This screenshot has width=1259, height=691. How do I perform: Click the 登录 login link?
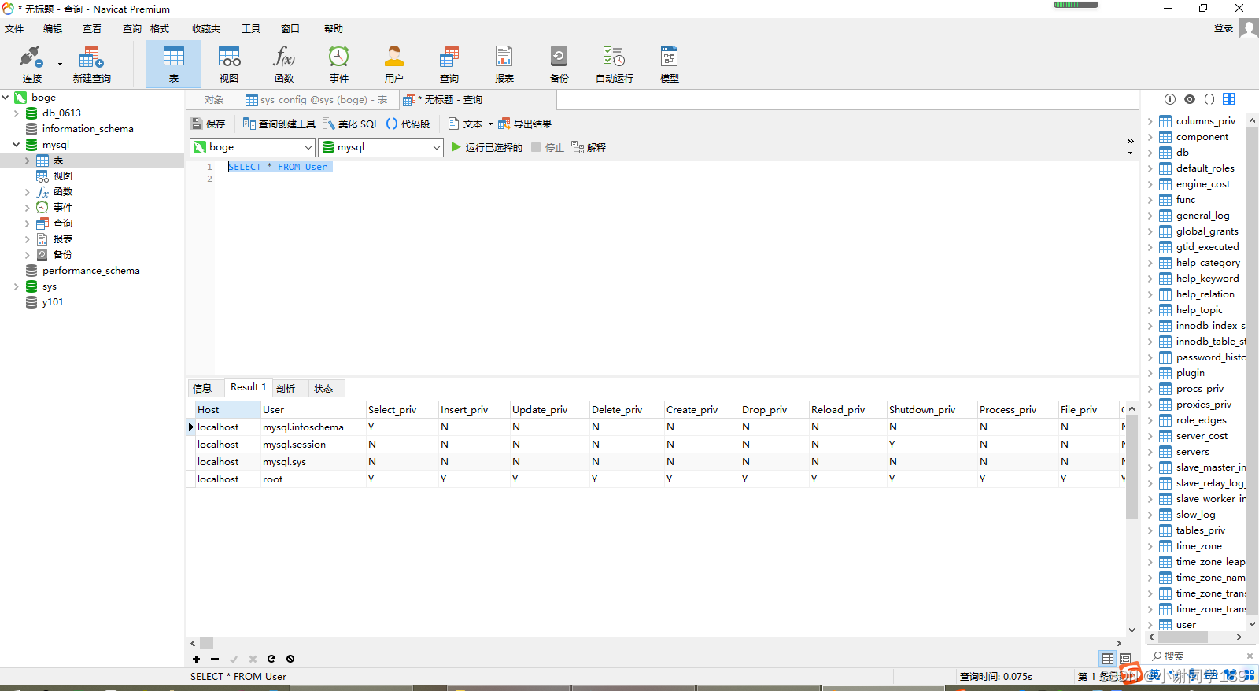click(1224, 28)
